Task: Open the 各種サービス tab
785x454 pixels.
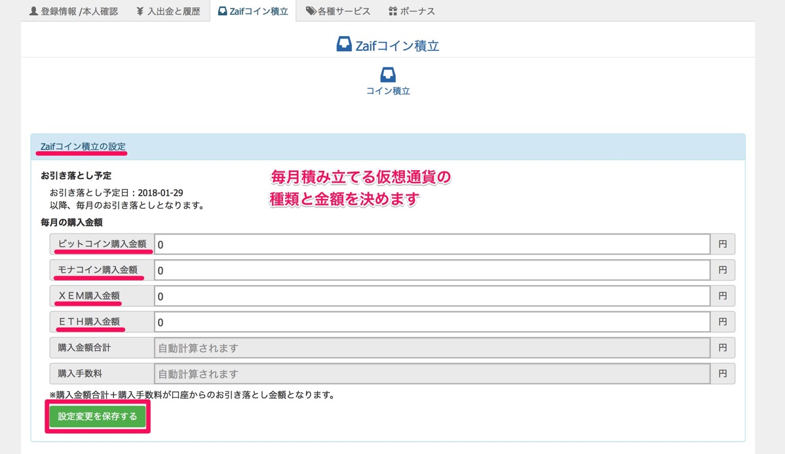Action: (x=338, y=11)
